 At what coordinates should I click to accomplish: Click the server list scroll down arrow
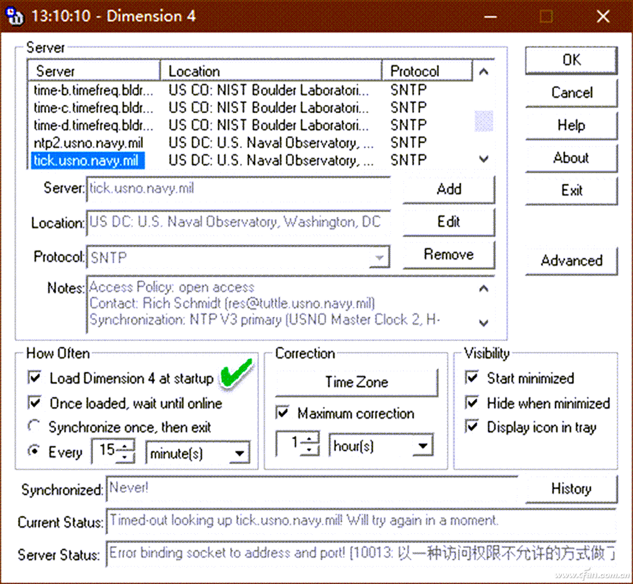(x=484, y=159)
